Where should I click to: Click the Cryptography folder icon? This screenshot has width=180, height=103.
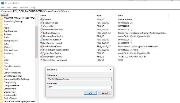[1, 95]
